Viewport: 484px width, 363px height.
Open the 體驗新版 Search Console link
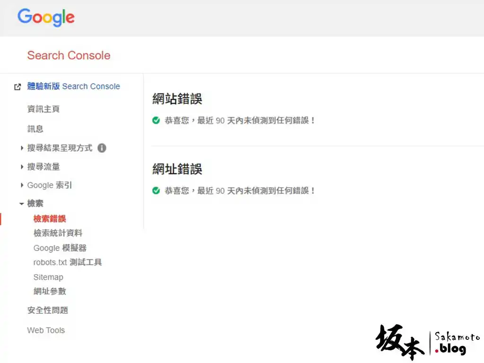(74, 86)
